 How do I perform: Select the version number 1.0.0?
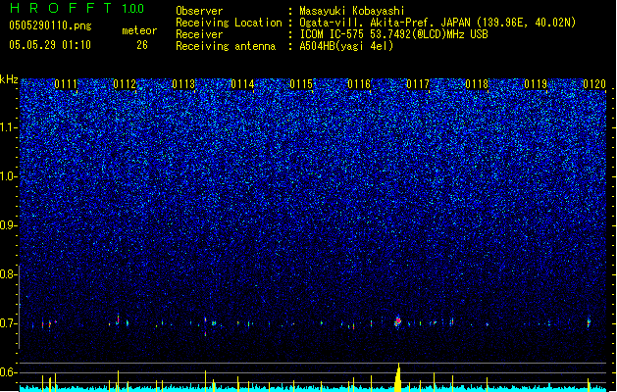pyautogui.click(x=132, y=8)
